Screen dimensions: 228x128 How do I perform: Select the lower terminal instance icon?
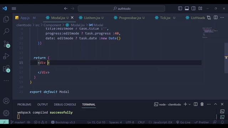coord(222,117)
